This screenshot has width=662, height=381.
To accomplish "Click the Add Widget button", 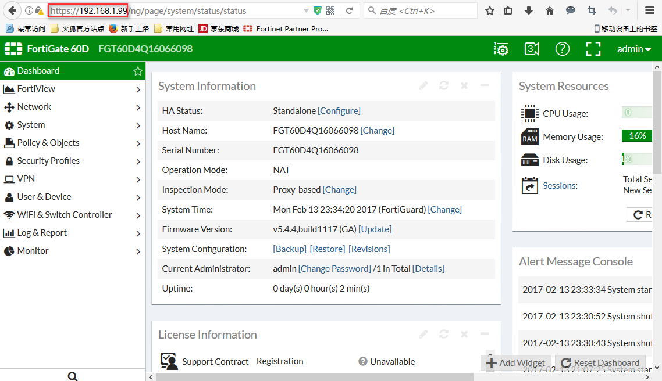I will (516, 363).
